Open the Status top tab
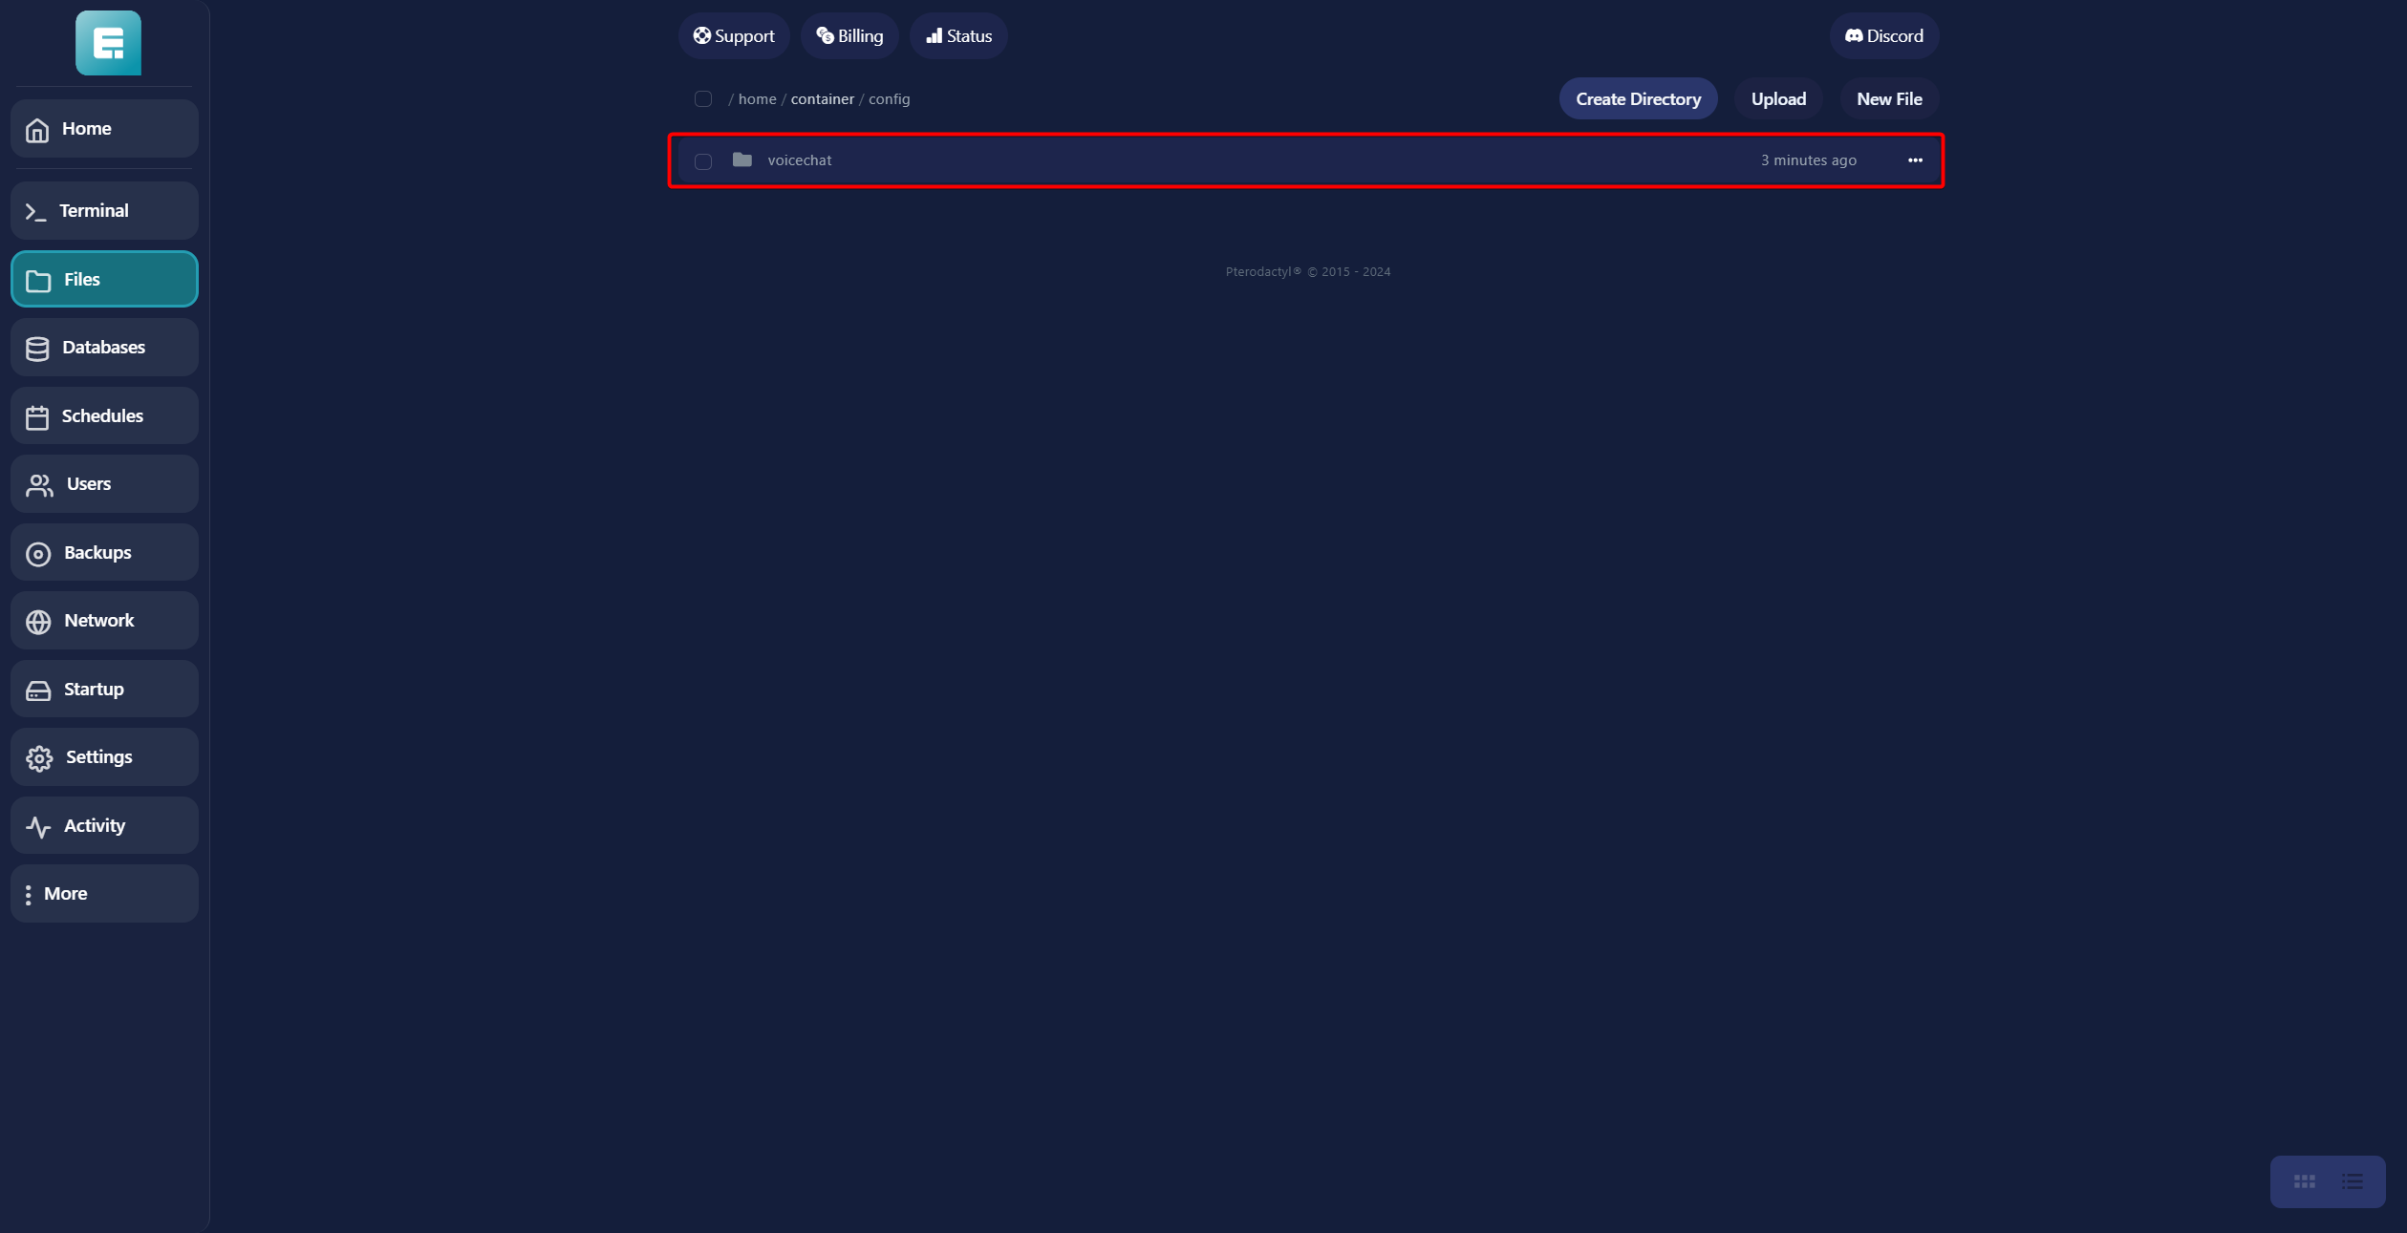The image size is (2407, 1233). point(958,36)
